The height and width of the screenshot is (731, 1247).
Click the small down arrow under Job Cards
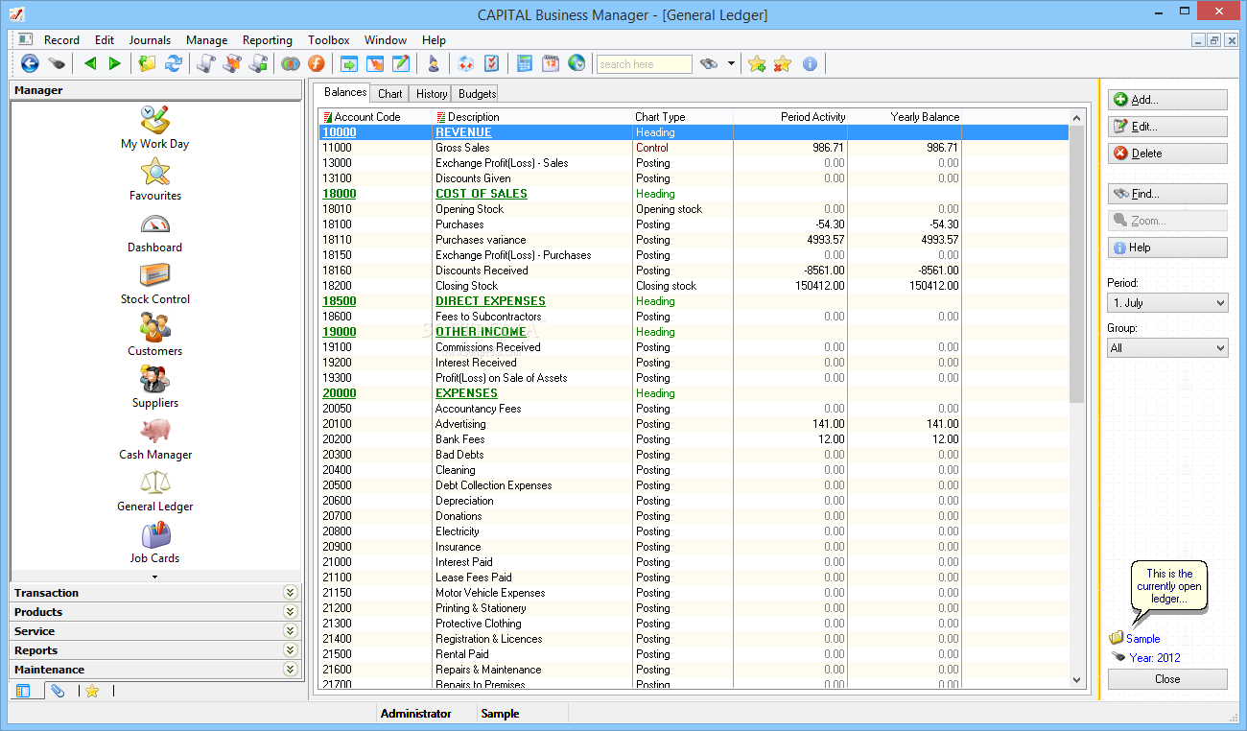tap(155, 577)
